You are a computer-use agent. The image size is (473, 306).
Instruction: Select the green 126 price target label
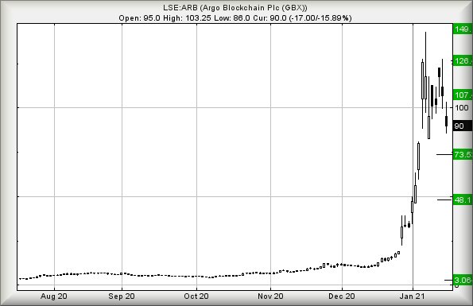463,61
